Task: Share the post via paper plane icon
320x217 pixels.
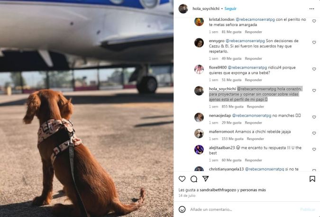Action: pos(205,179)
